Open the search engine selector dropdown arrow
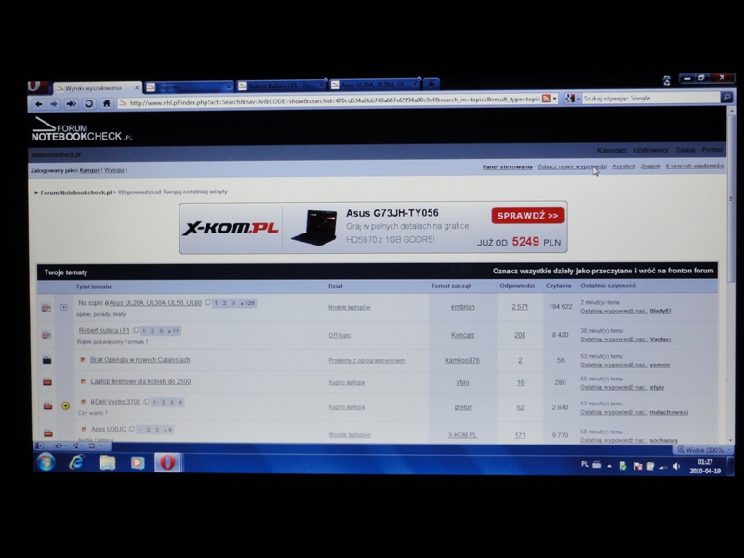This screenshot has width=744, height=558. coord(578,99)
